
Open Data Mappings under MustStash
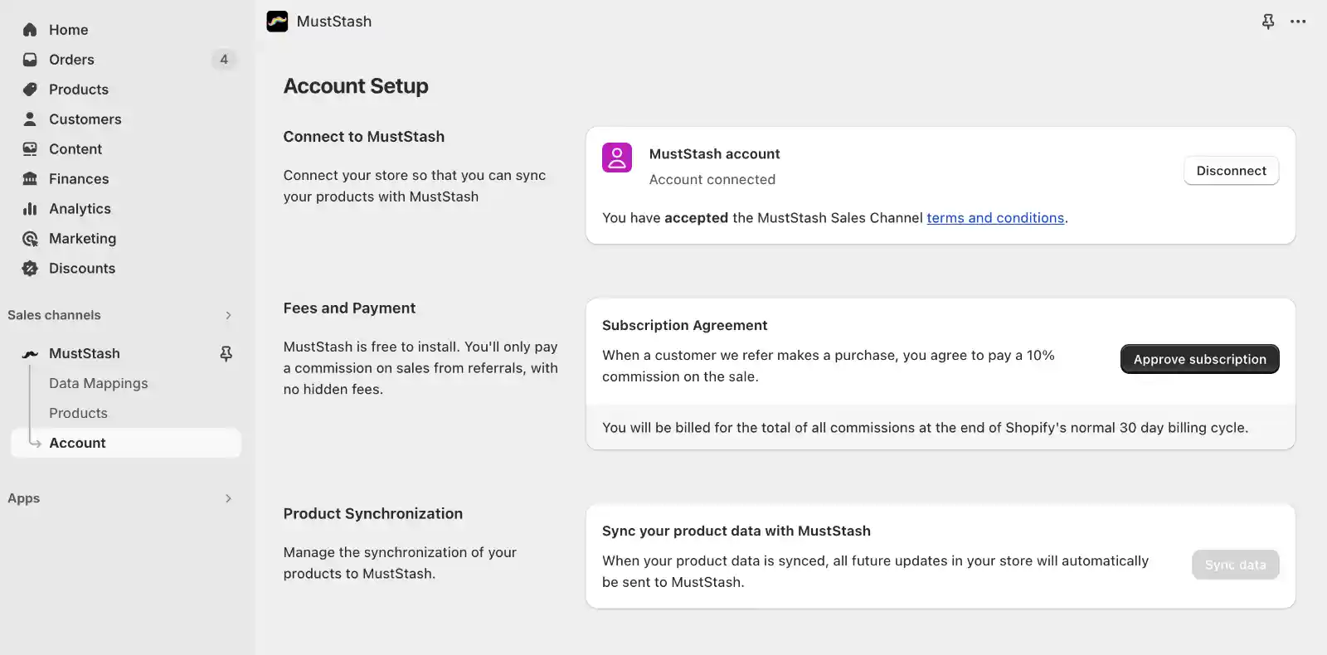coord(98,383)
